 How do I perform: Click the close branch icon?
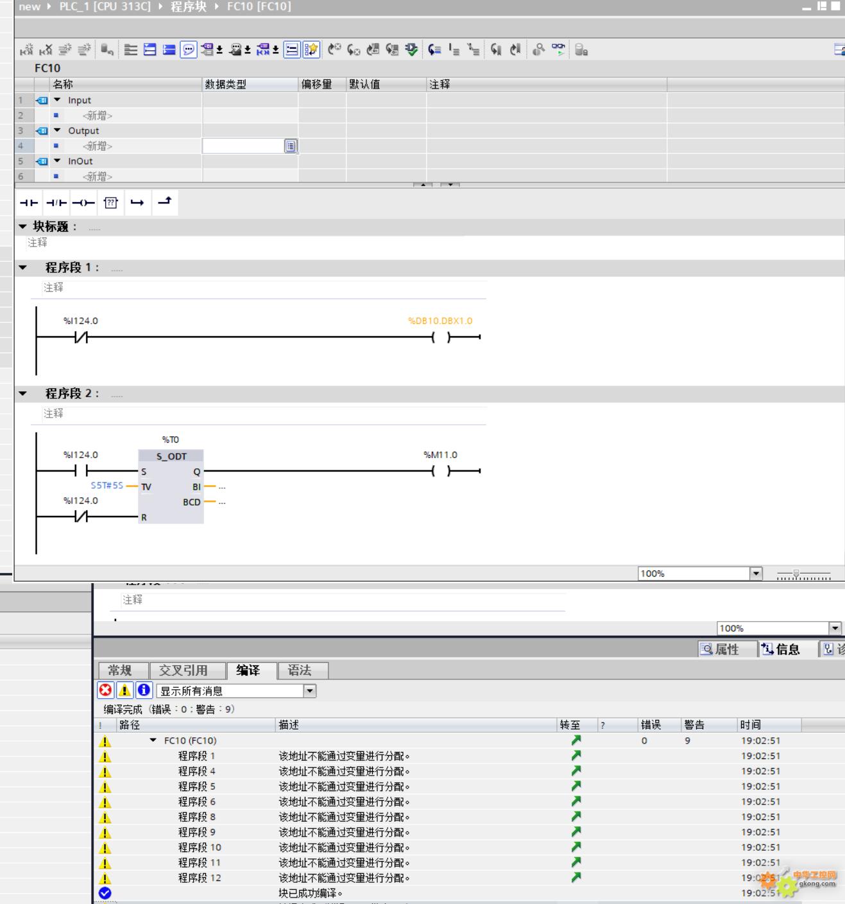coord(165,201)
